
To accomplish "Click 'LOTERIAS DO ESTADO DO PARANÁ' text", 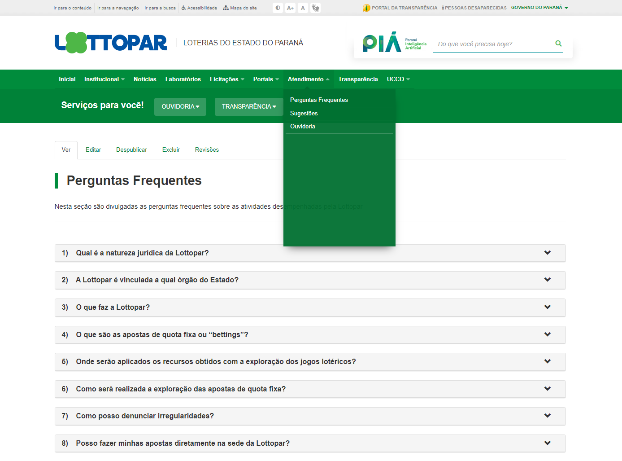I will click(x=243, y=43).
